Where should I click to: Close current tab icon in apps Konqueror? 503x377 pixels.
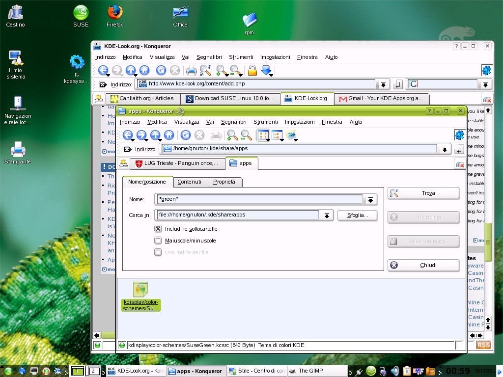coord(460,164)
